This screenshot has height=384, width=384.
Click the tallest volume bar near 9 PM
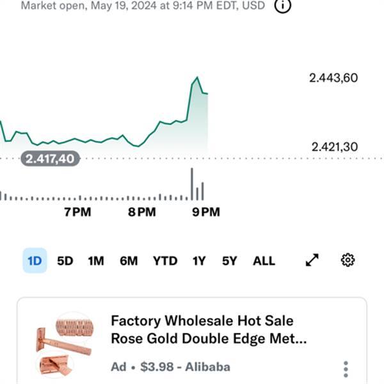(191, 184)
